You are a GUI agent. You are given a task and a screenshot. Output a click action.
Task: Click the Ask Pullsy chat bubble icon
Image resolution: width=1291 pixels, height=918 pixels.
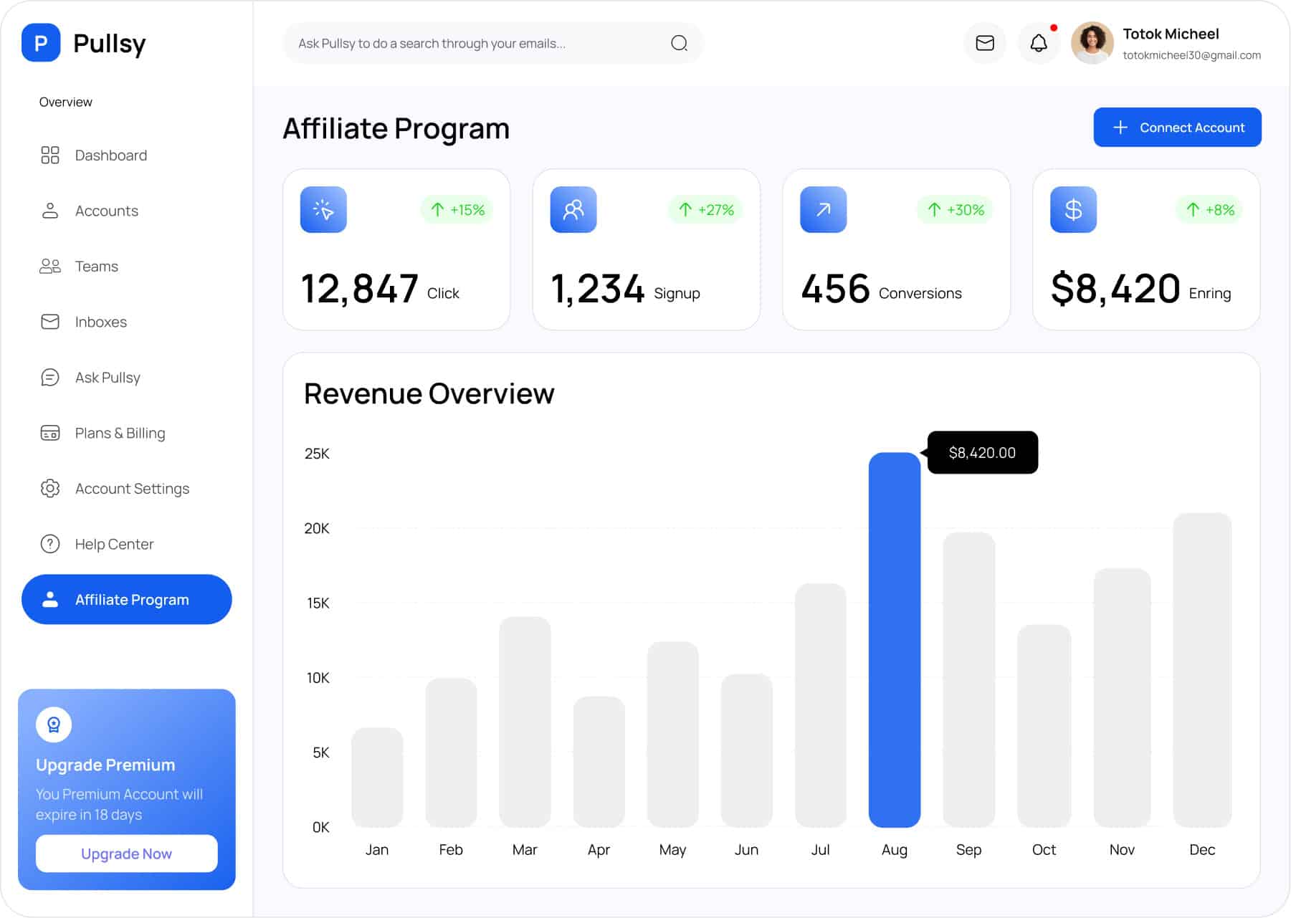[50, 378]
